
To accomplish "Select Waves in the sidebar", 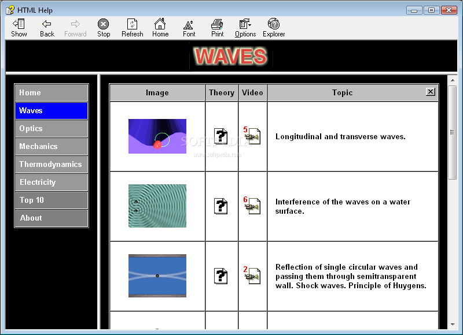I will pyautogui.click(x=52, y=110).
